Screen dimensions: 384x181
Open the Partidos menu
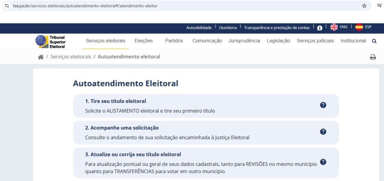coord(174,41)
